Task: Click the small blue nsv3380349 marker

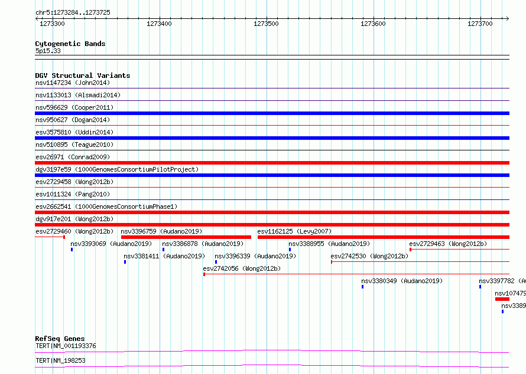Action: pos(363,287)
